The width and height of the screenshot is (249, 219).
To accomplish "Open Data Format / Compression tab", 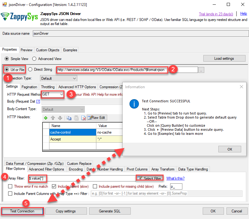I will point(35,164).
